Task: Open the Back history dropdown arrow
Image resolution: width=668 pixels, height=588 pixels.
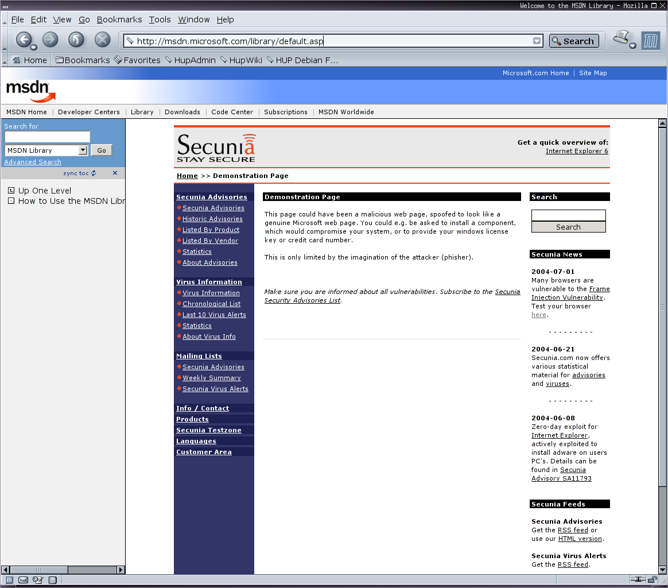Action: 34,47
